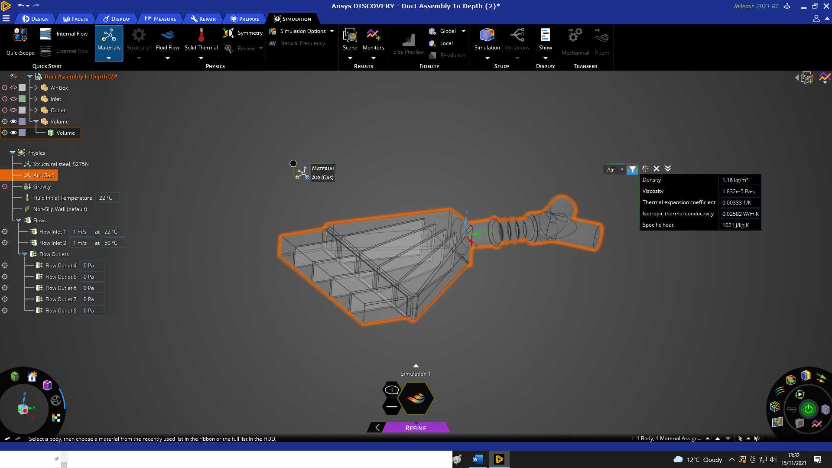Switch to the Repair tab
The height and width of the screenshot is (468, 832).
coord(203,19)
